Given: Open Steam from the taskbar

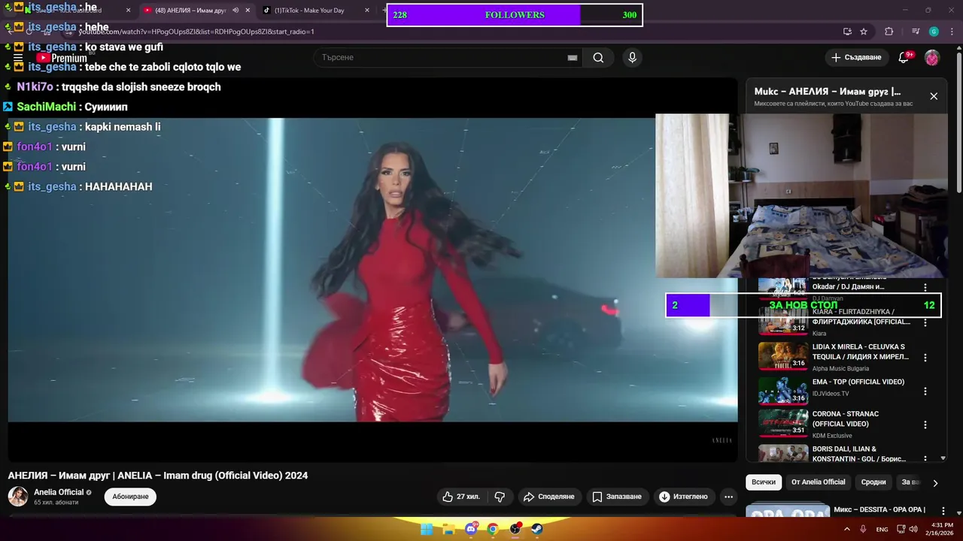Looking at the screenshot, I should (x=537, y=529).
